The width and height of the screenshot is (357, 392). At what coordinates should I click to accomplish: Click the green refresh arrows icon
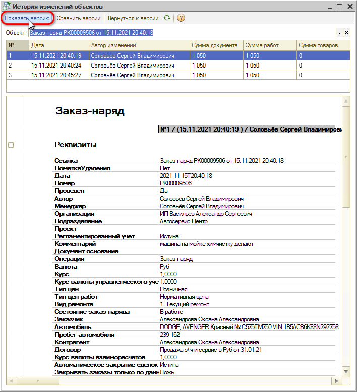pyautogui.click(x=167, y=18)
